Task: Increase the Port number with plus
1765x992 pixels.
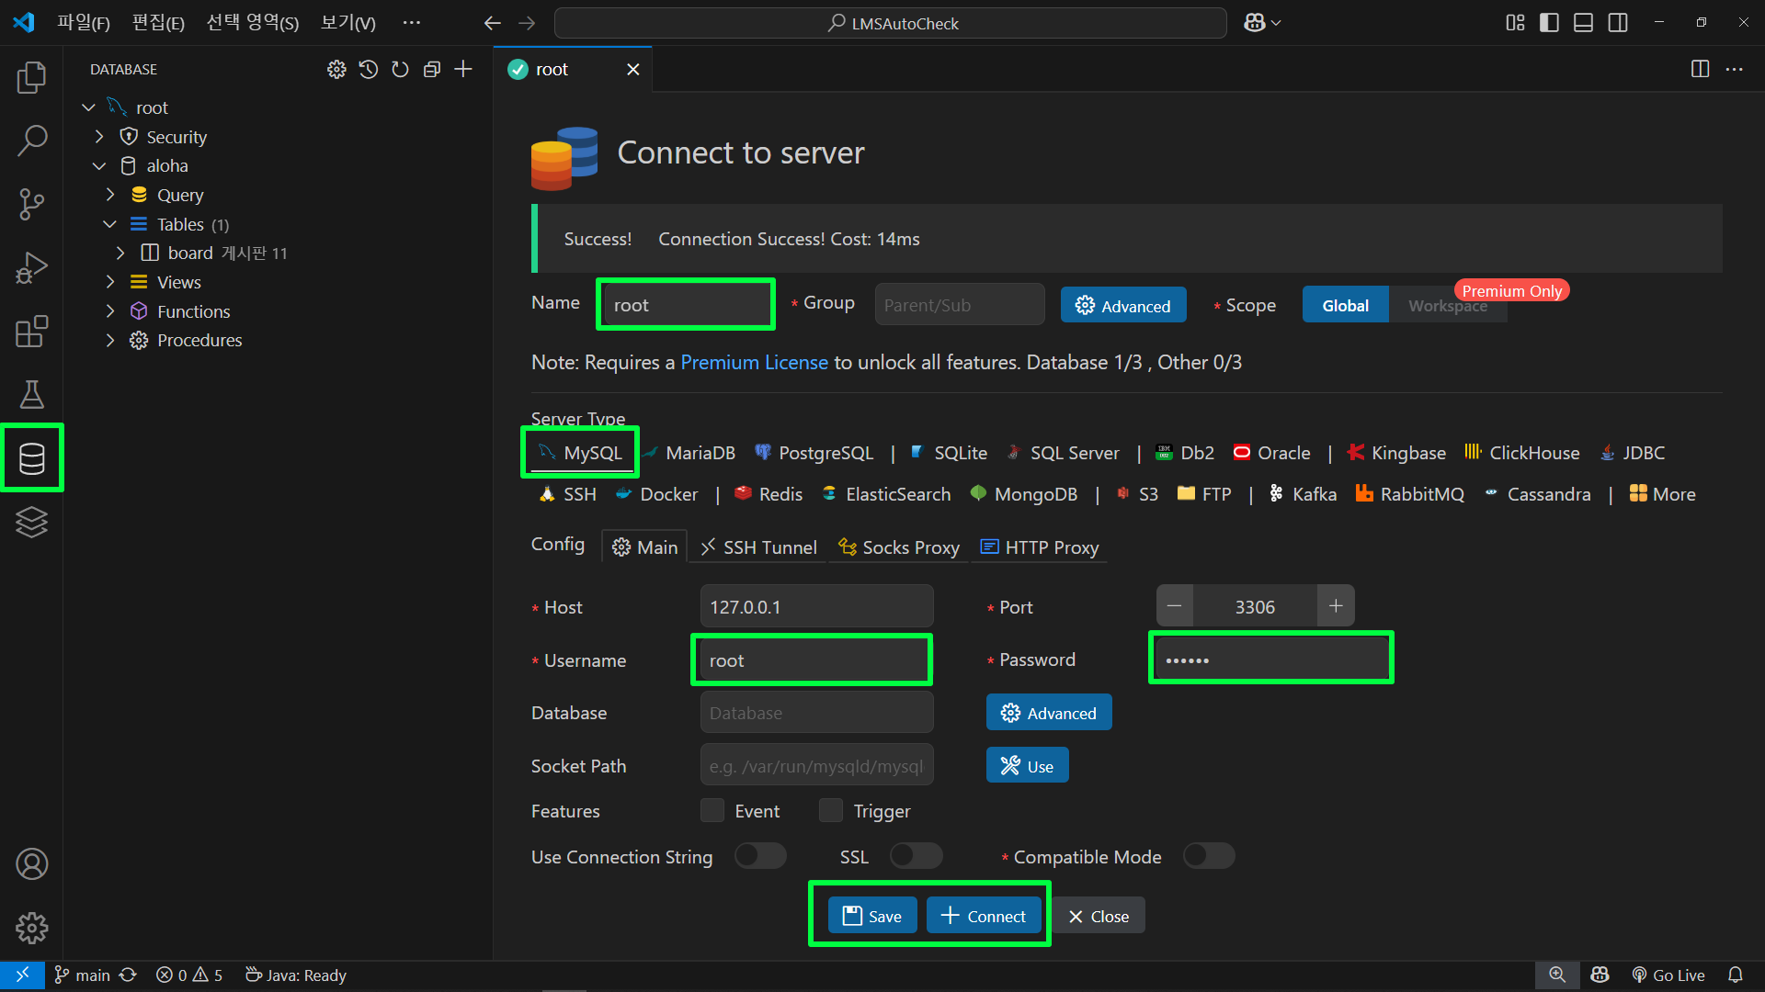Action: coord(1336,606)
